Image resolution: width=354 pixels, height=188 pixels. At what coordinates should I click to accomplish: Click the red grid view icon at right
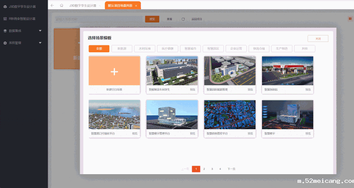(350, 19)
